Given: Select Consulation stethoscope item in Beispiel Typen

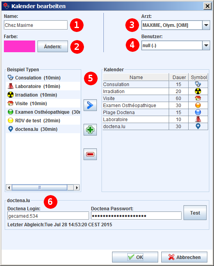Looking at the screenshot, I should click(x=43, y=78).
